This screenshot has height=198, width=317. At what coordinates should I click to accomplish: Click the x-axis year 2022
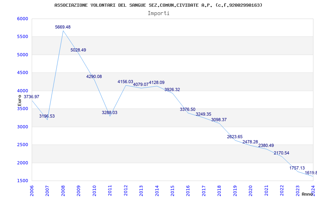pyautogui.click(x=282, y=191)
